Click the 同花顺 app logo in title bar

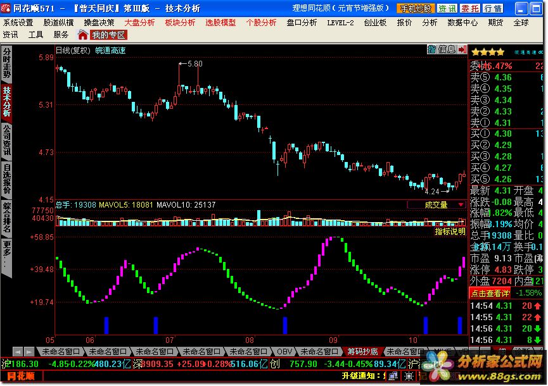coord(6,8)
